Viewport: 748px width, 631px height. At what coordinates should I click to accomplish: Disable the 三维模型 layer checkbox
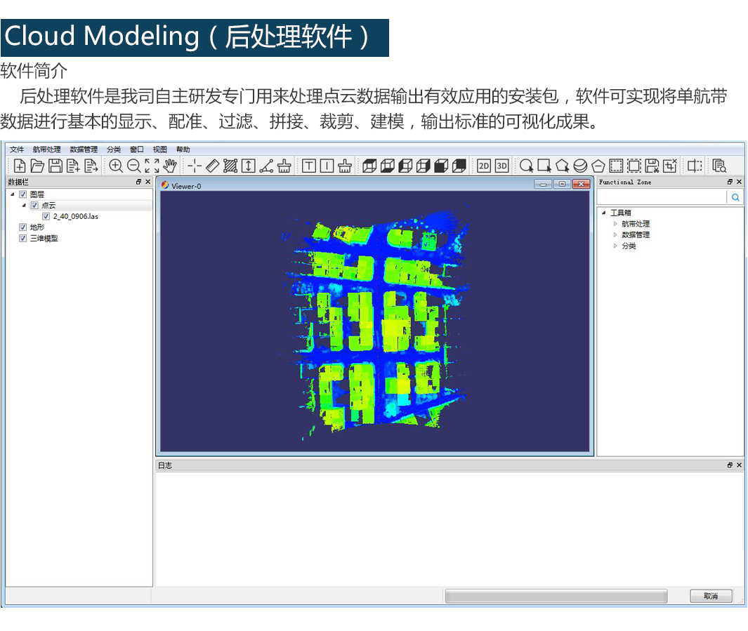coord(23,238)
